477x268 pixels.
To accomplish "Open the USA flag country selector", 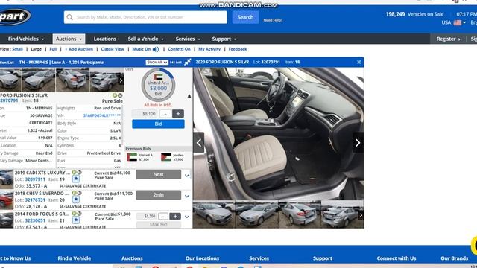I will [x=459, y=23].
